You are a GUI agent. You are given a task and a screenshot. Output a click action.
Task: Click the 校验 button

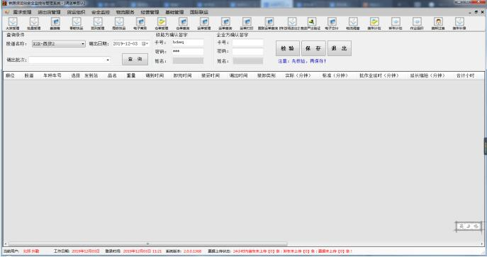click(x=288, y=48)
